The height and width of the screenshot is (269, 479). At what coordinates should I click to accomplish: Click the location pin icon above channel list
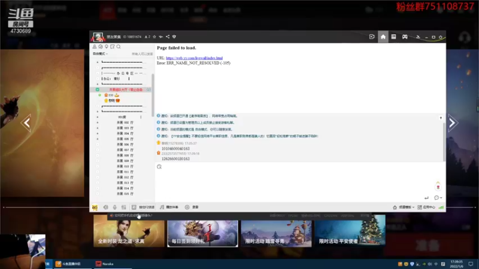107,47
